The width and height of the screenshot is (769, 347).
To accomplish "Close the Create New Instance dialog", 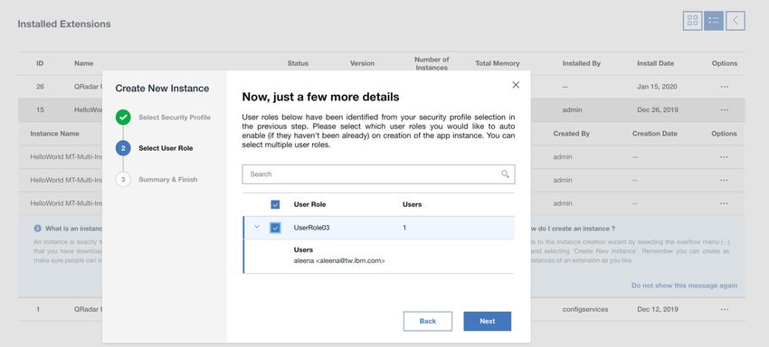I will pos(516,85).
